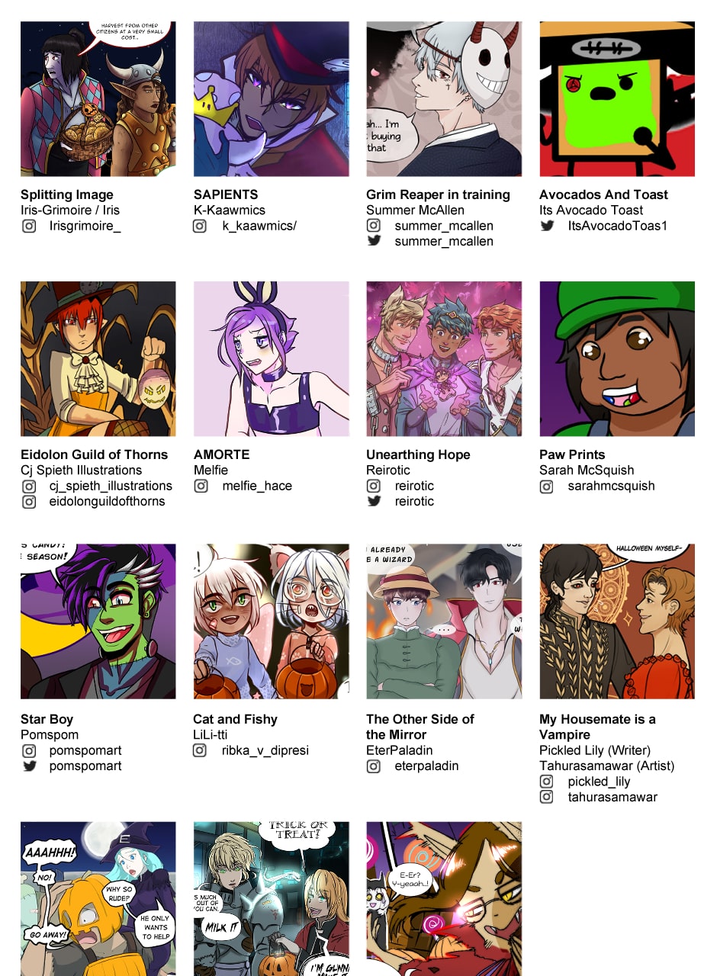Screen dimensions: 717x976
Task: Open the Unearthing Hope cover thumbnail
Action: 444,359
